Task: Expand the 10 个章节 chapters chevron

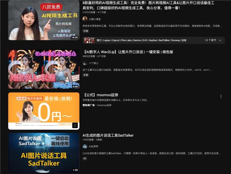Action: [220, 40]
